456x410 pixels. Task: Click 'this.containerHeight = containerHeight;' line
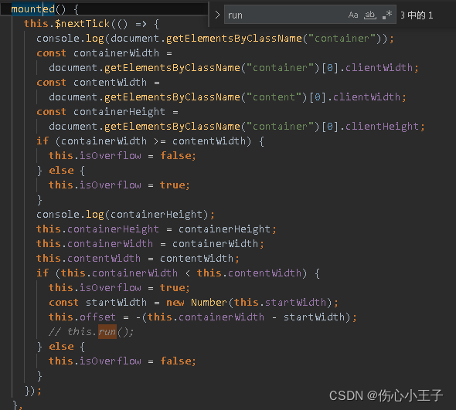click(x=156, y=229)
